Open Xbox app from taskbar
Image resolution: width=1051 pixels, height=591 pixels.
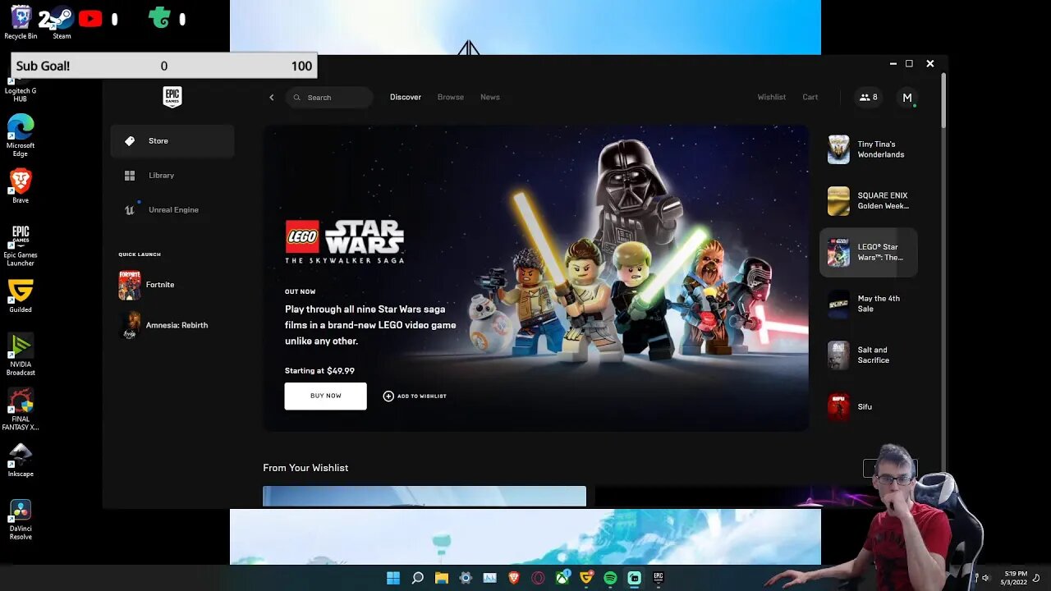point(562,578)
